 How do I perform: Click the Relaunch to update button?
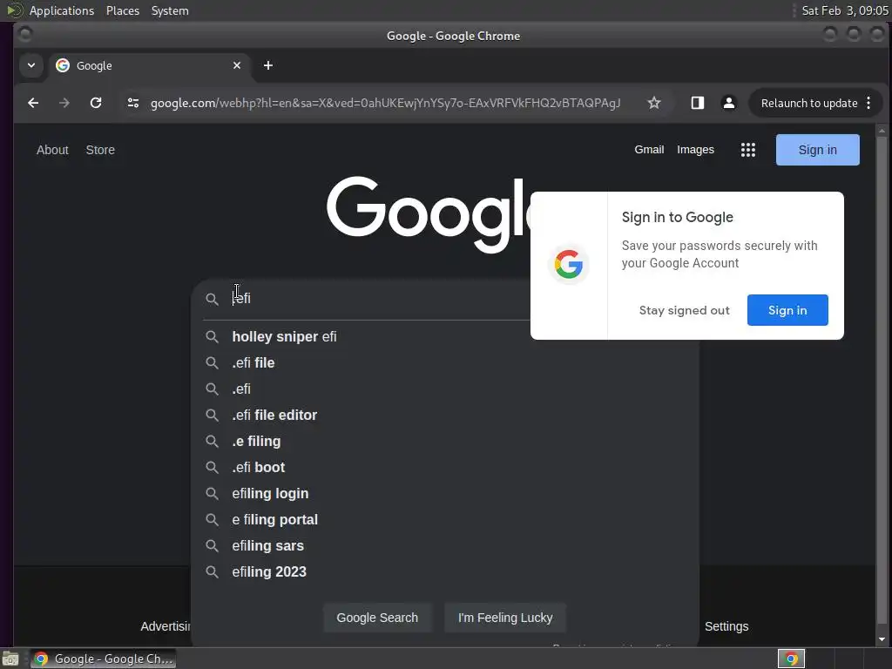tap(809, 103)
